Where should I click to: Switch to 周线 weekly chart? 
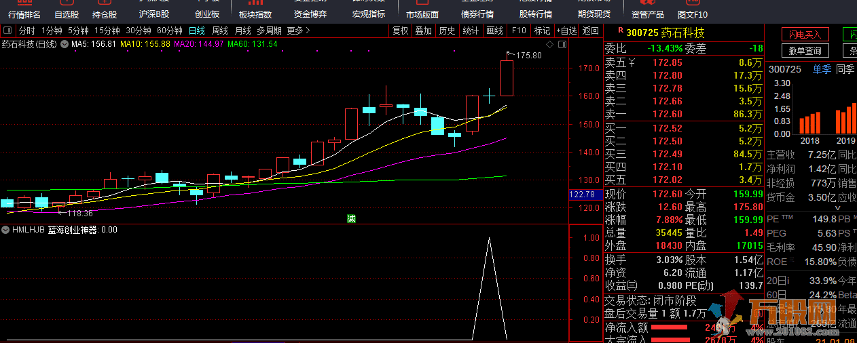[x=220, y=31]
